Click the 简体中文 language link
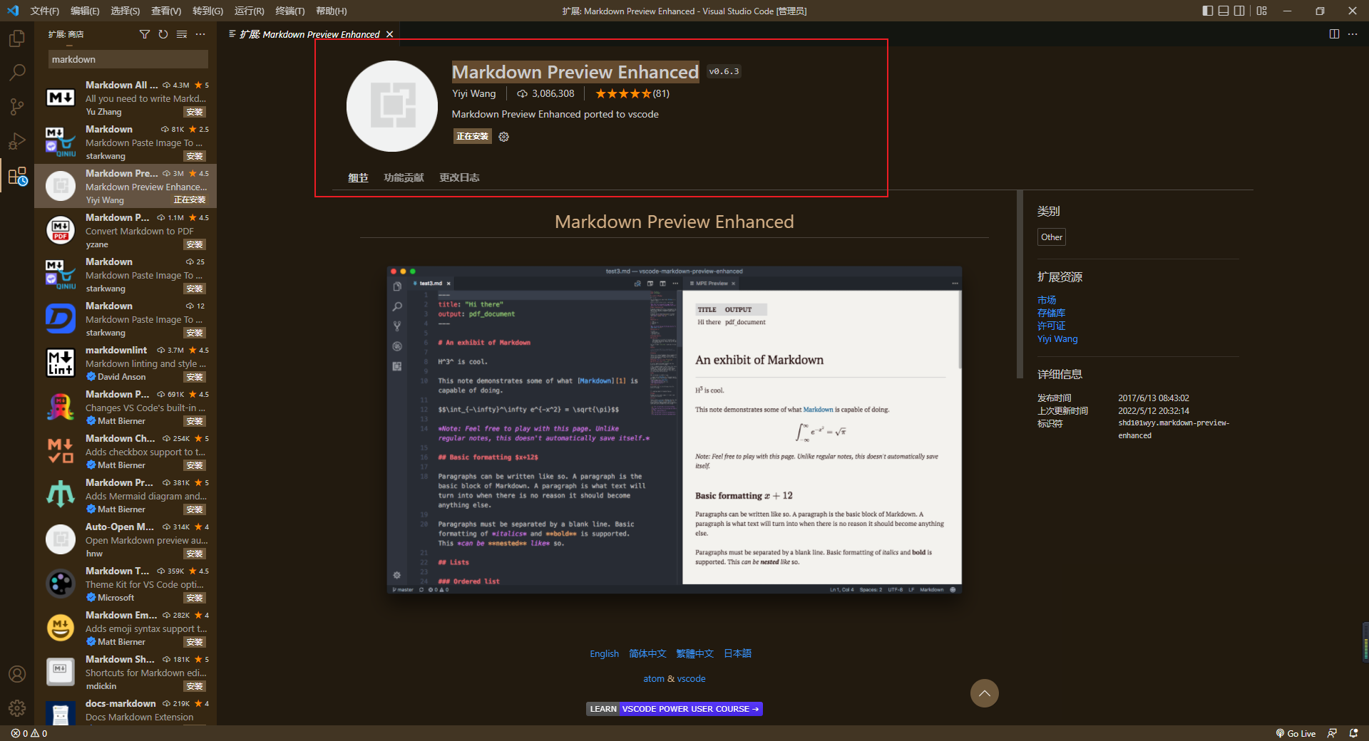Image resolution: width=1369 pixels, height=741 pixels. pos(647,653)
